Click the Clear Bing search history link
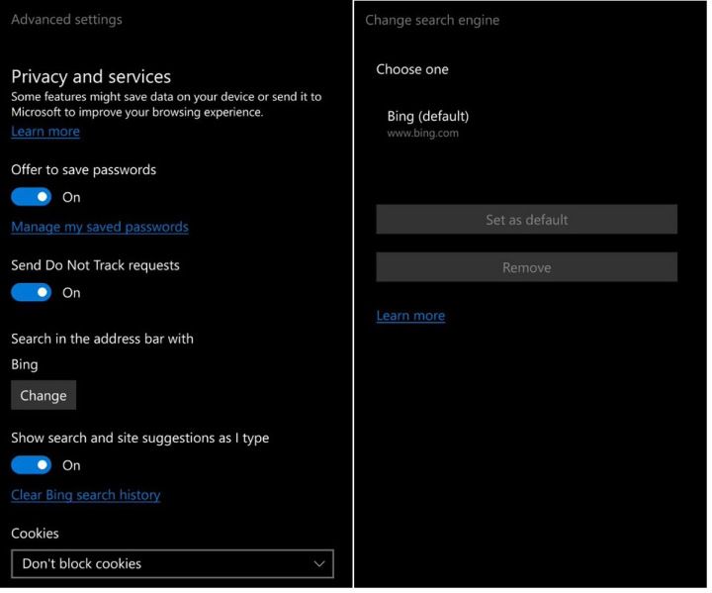712x593 pixels. click(x=85, y=495)
